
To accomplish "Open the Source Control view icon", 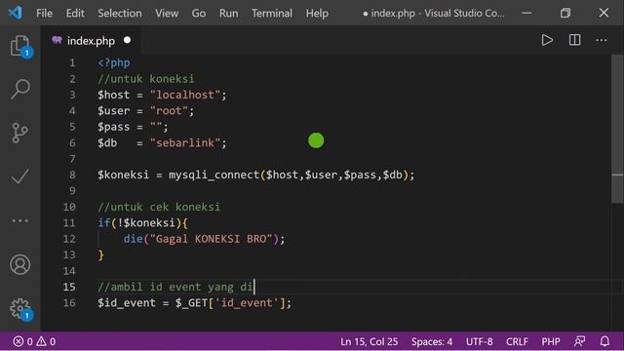I will (19, 133).
